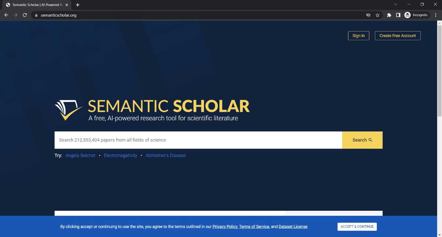Image resolution: width=442 pixels, height=237 pixels.
Task: Open the Privacy Policy link
Action: point(225,227)
